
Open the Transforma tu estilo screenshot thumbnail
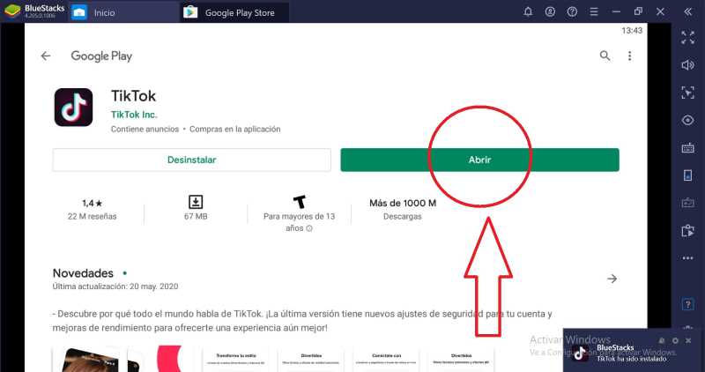[x=235, y=359]
